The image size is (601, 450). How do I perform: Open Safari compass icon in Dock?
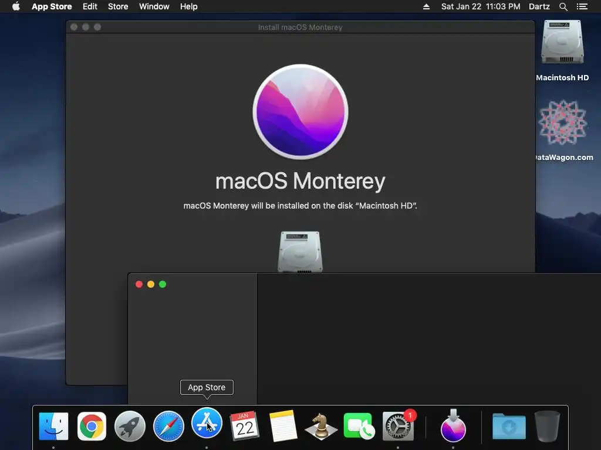168,426
